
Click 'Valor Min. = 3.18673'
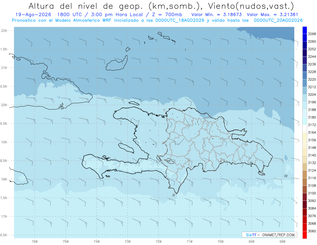pos(216,15)
